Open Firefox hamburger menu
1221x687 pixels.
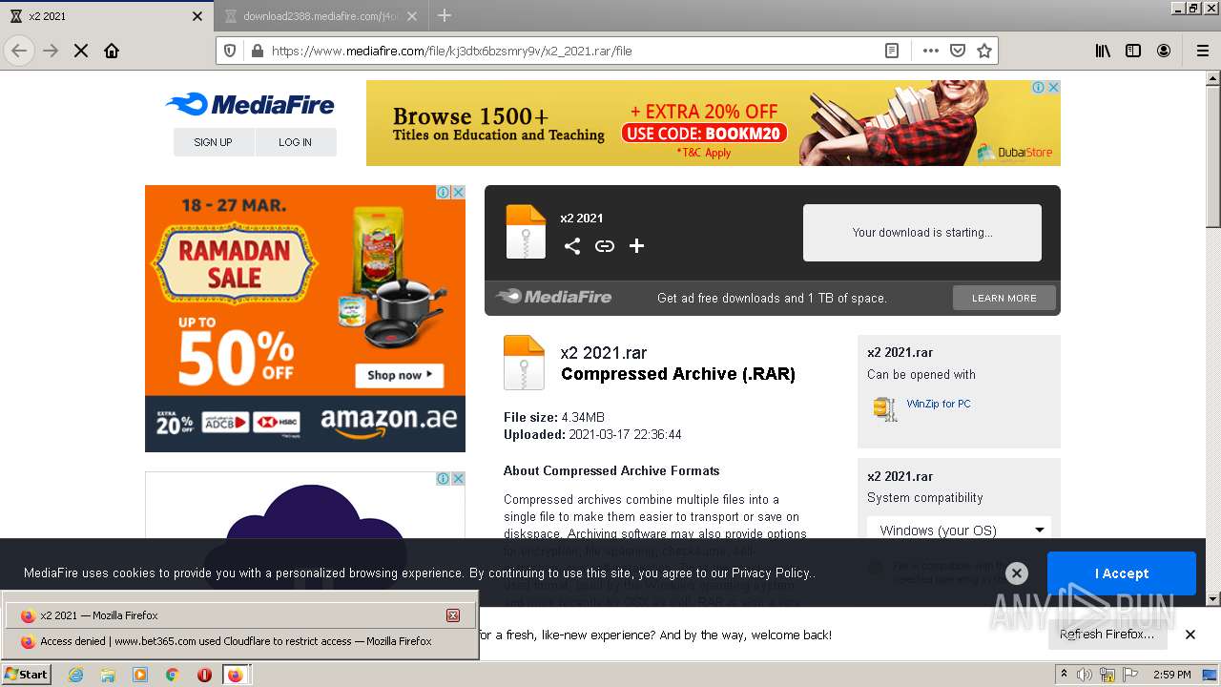point(1202,51)
